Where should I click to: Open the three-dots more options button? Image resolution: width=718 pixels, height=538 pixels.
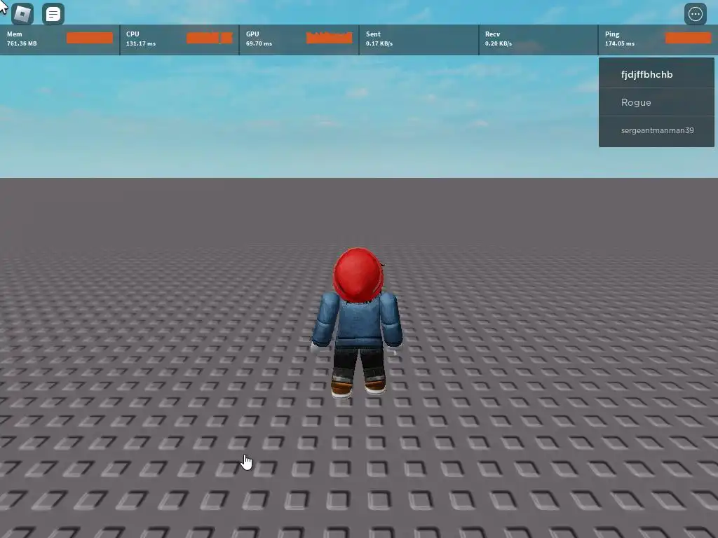coord(695,14)
